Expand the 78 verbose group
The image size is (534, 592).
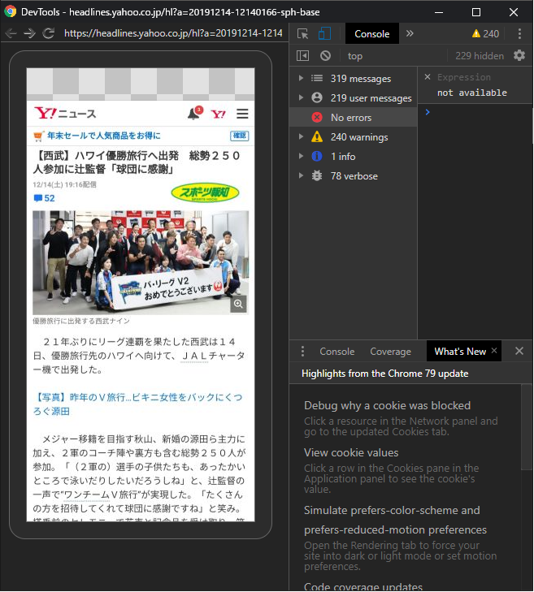(x=302, y=175)
